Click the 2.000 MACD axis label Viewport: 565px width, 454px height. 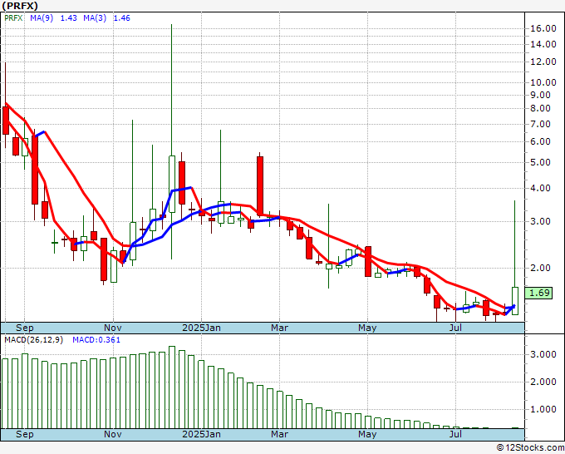coord(543,382)
